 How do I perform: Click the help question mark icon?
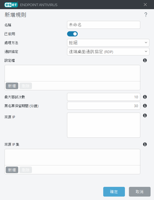point(146,15)
